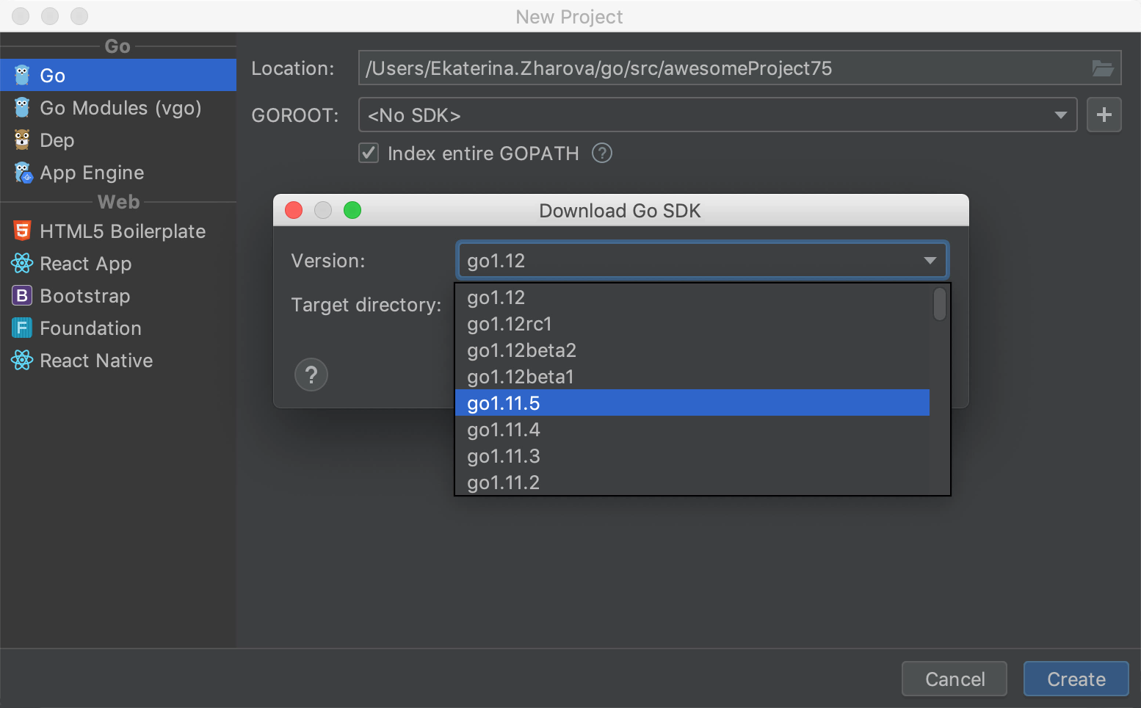Pick go1.11.3 from the dropdown list

tap(504, 456)
